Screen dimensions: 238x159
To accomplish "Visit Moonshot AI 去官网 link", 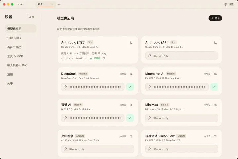I will point(207,74).
